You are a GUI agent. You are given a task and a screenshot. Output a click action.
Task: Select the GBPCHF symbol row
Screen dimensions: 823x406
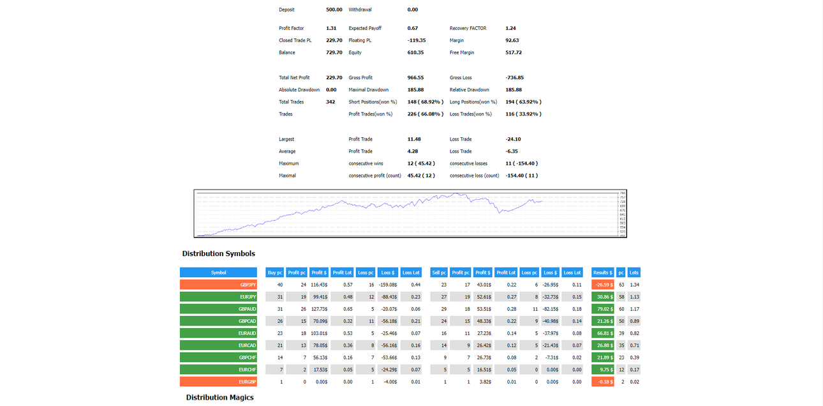click(218, 357)
